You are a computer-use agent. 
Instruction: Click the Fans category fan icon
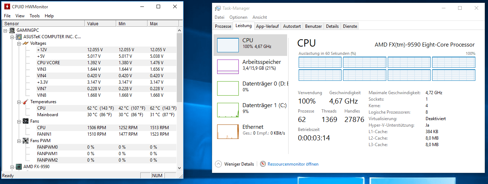[25, 121]
